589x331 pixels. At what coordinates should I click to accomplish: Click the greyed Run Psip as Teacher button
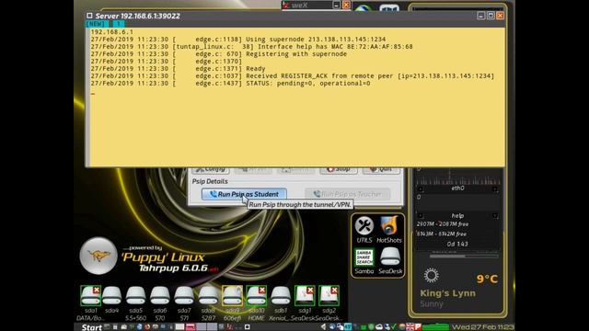348,194
